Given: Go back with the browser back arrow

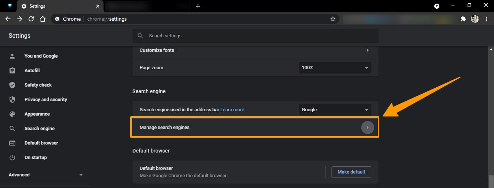Looking at the screenshot, I should pyautogui.click(x=8, y=19).
